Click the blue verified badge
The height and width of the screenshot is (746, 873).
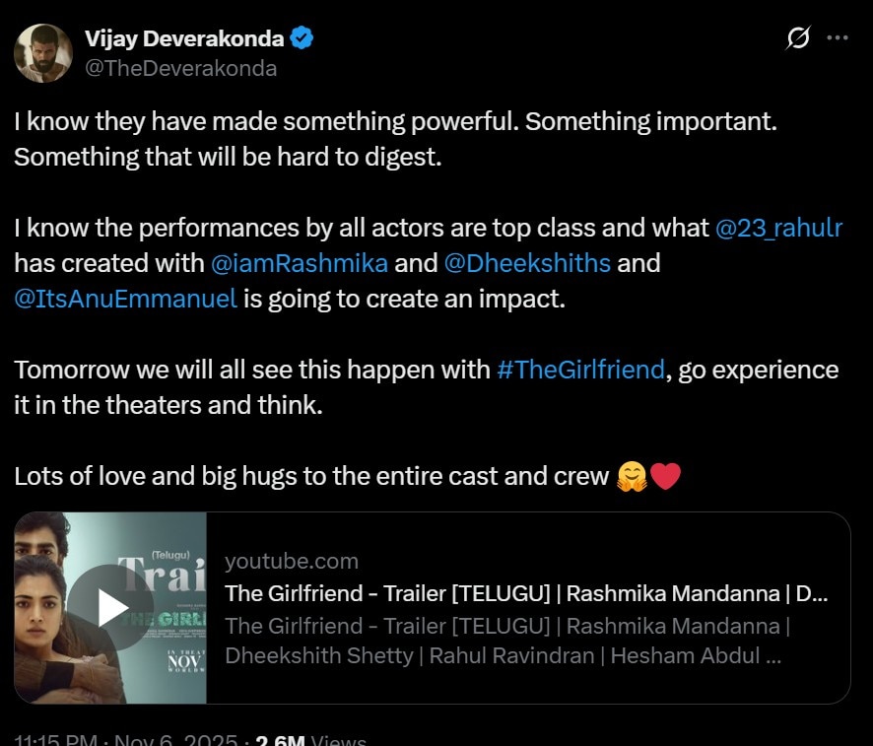point(302,39)
